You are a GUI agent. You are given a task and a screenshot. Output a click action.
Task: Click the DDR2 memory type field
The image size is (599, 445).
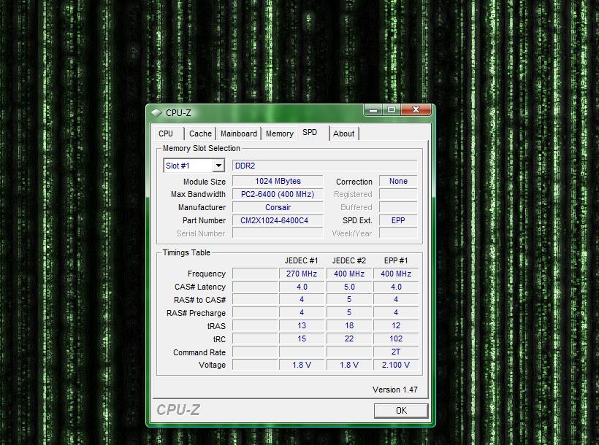click(325, 166)
